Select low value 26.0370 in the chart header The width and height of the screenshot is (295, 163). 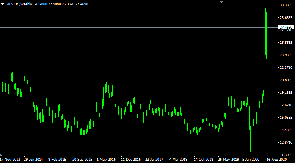68,4
